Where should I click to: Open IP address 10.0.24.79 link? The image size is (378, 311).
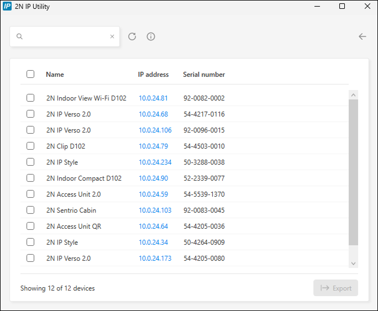click(153, 146)
